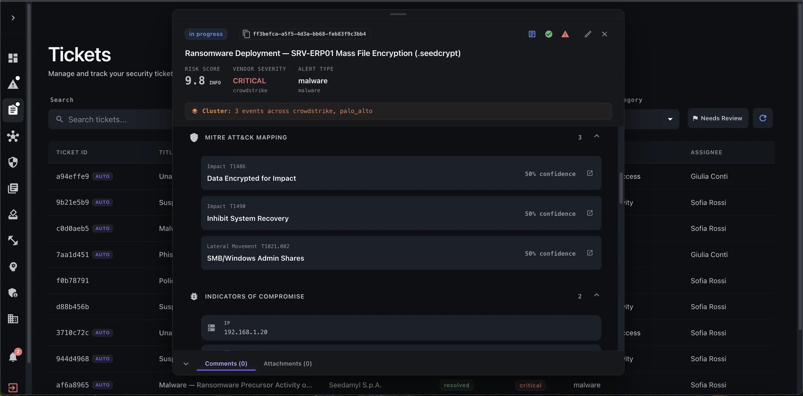Open the stamp approval icon in sidebar
Viewport: 803px width, 396px height.
tap(13, 214)
